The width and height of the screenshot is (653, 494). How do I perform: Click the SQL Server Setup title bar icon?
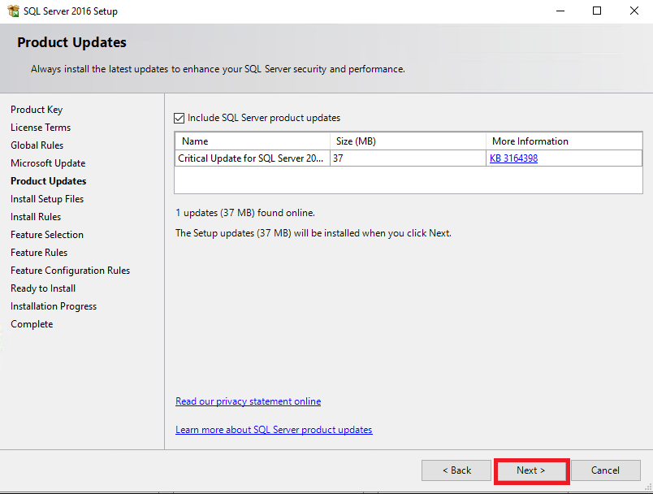tap(13, 11)
